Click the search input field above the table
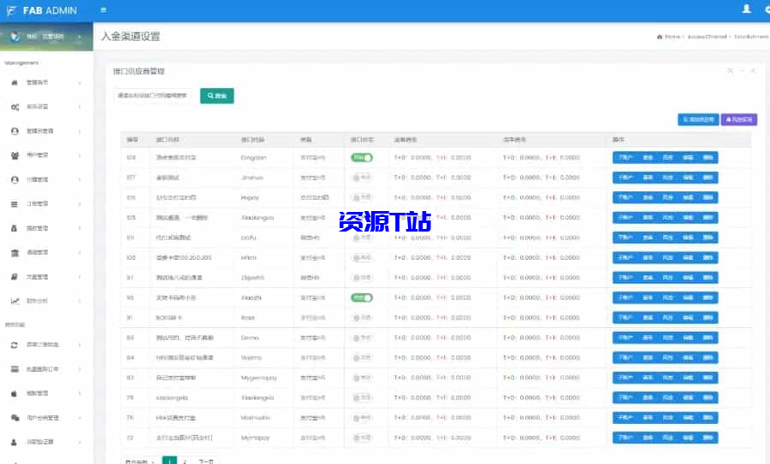 153,96
